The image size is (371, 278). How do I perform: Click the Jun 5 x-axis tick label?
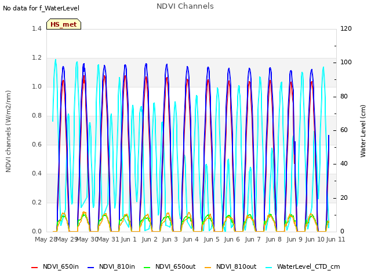coord(212,239)
